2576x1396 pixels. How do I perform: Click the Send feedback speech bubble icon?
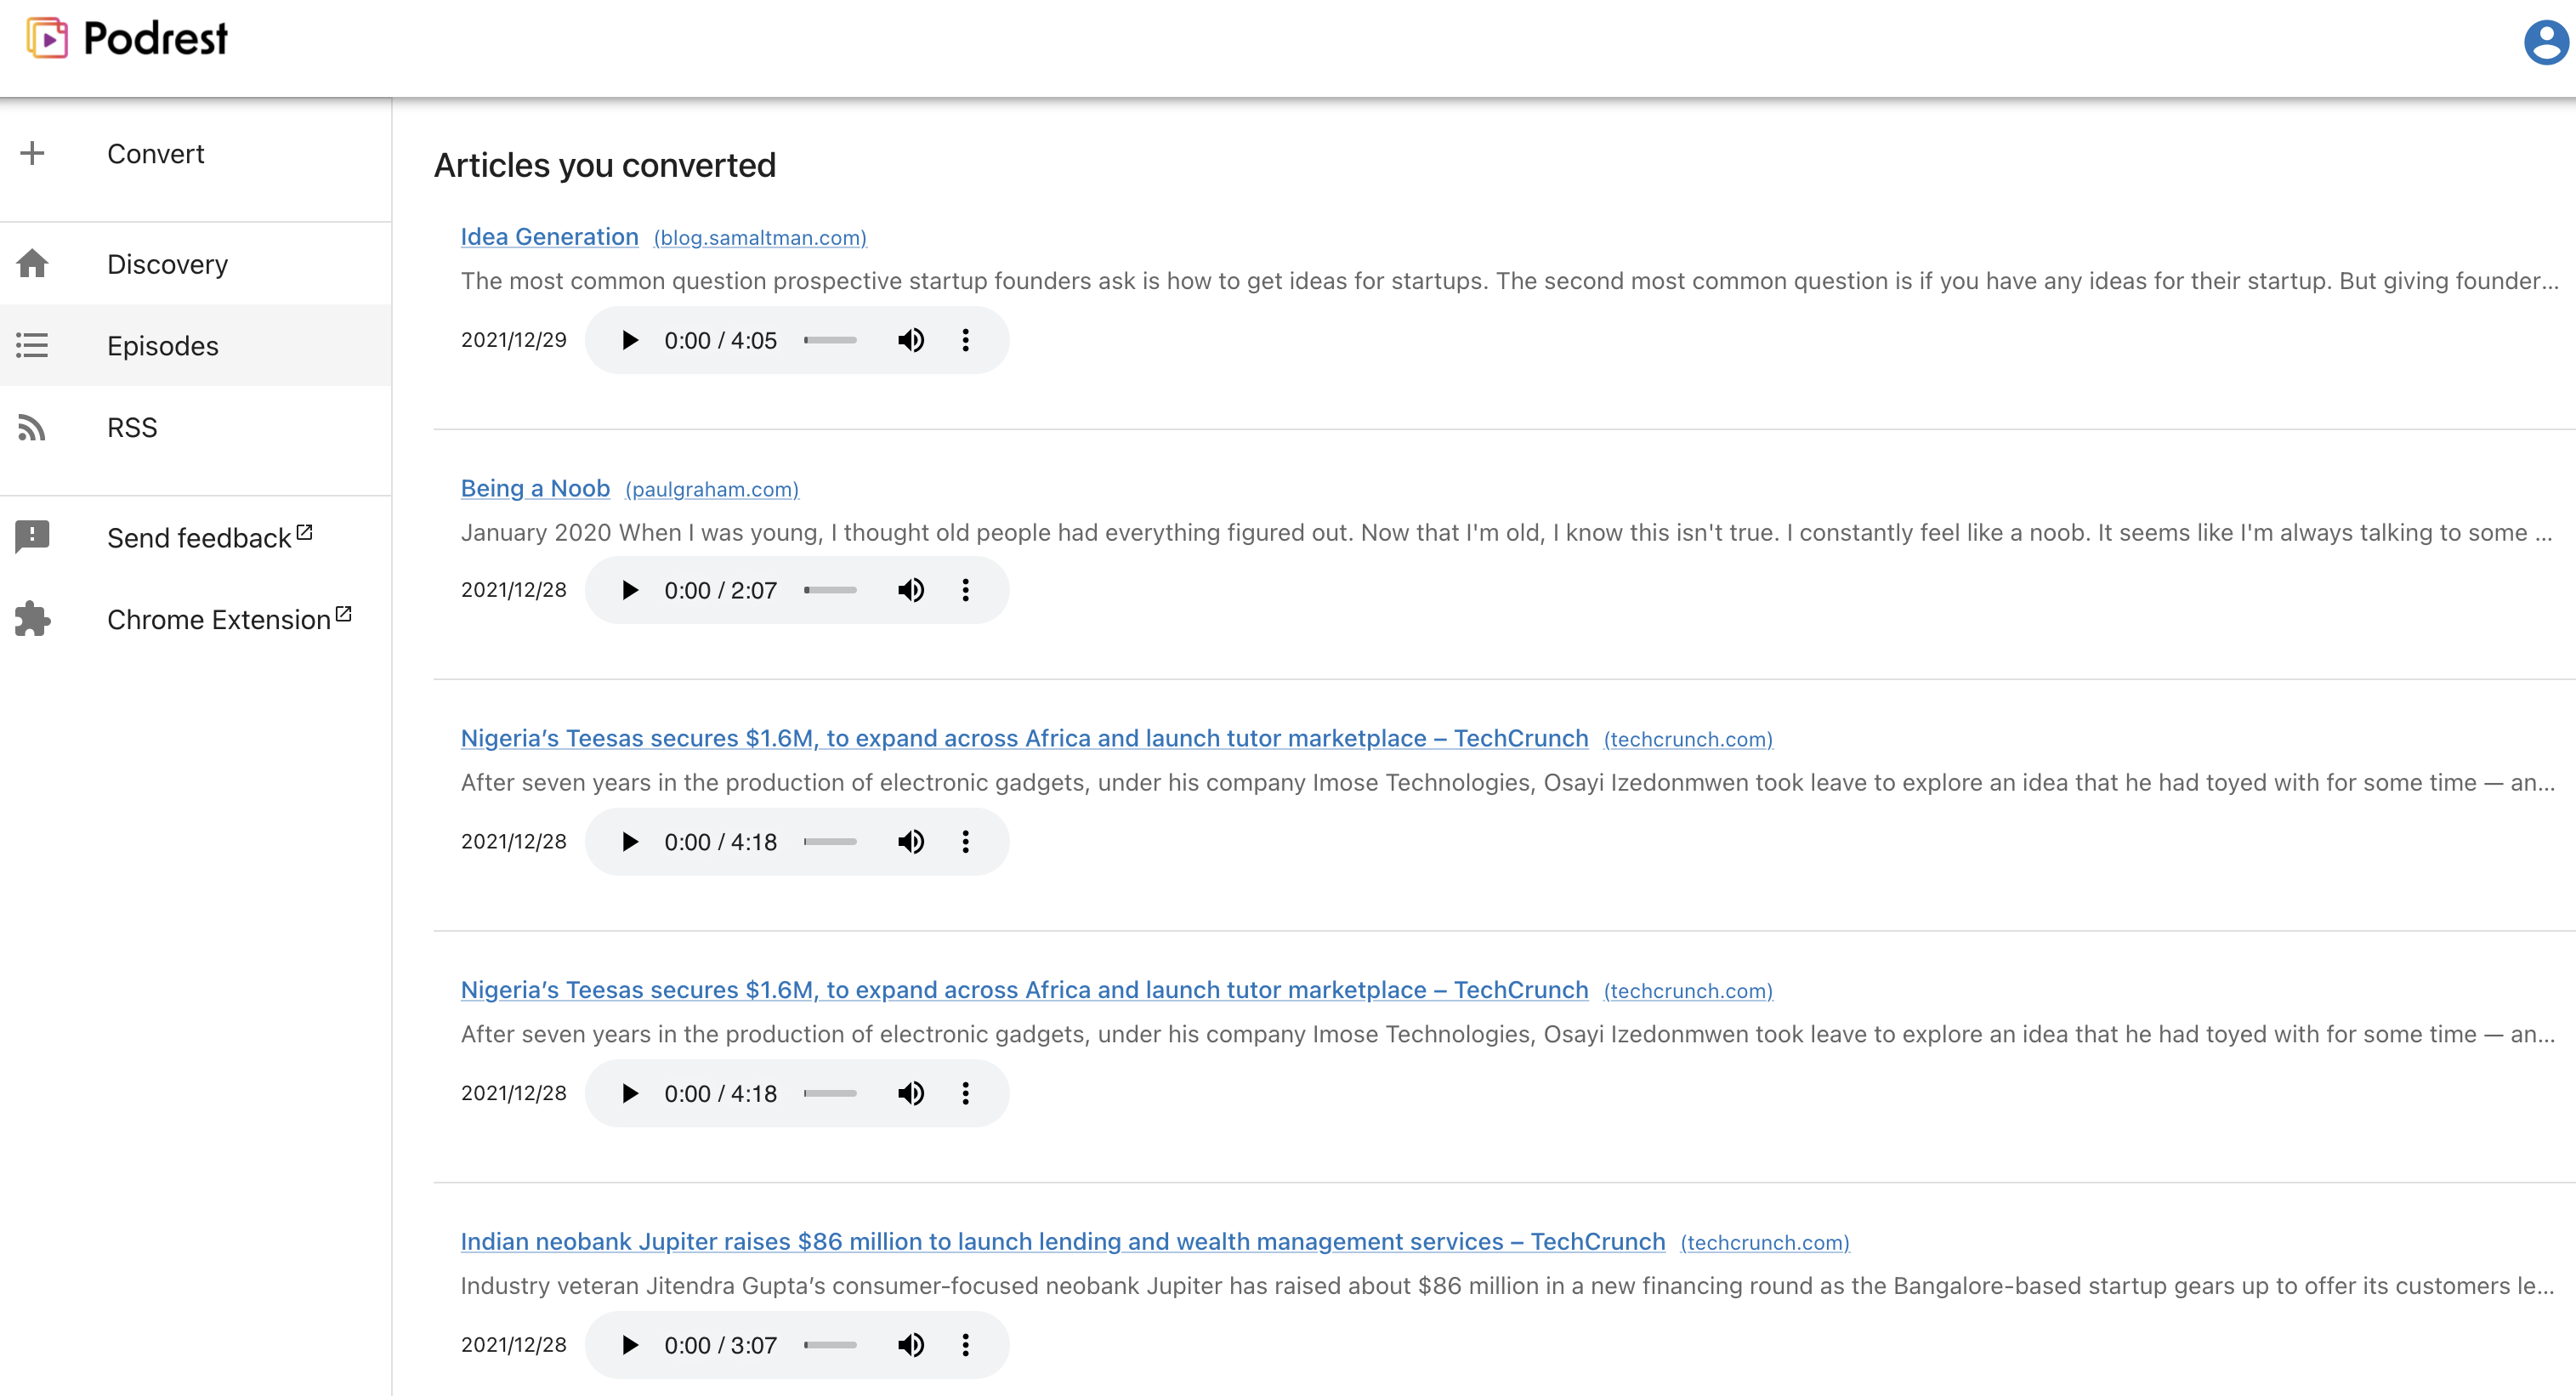click(x=32, y=537)
